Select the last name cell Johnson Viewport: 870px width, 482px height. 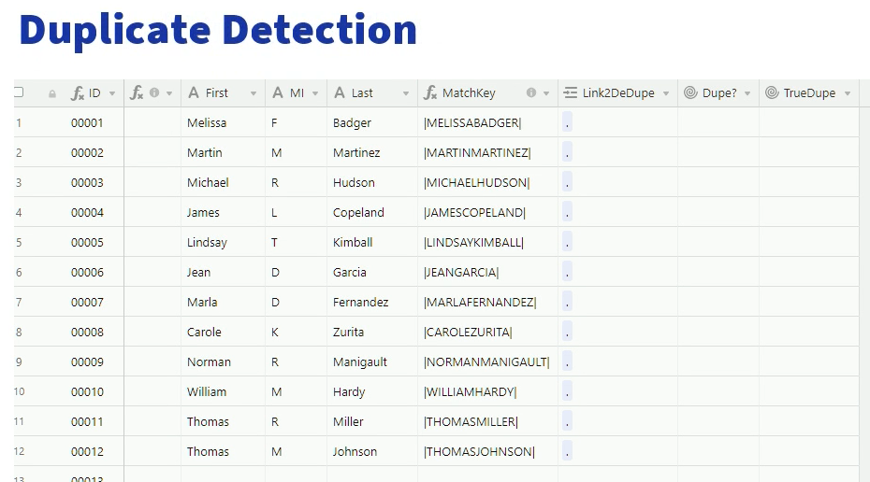[x=372, y=451]
